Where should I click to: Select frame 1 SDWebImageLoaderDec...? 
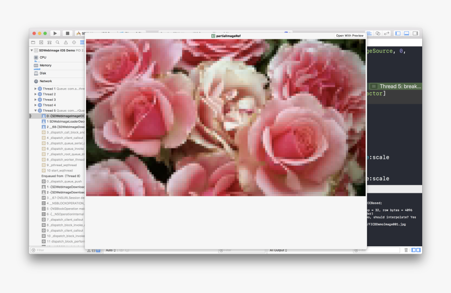tap(57, 122)
